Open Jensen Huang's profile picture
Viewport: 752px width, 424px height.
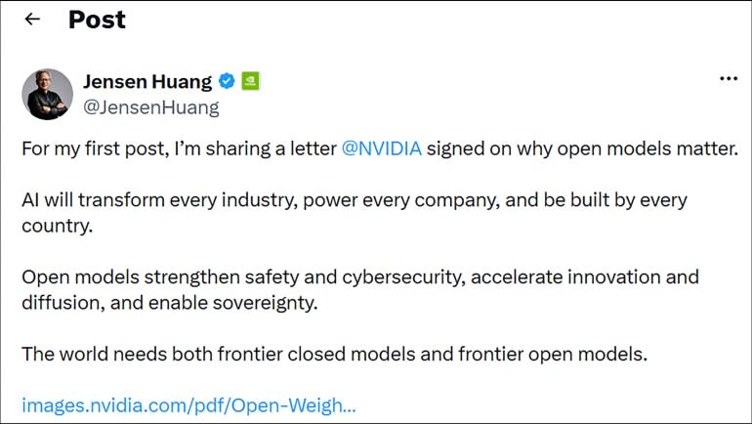[x=48, y=94]
